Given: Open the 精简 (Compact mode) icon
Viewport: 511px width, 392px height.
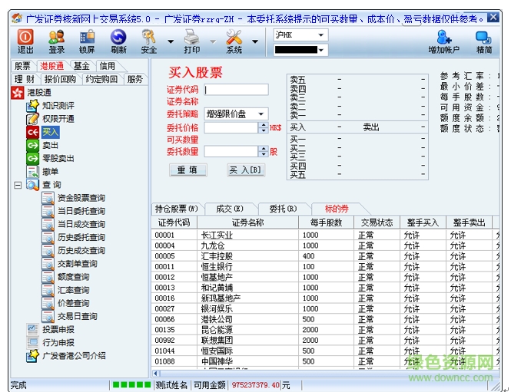Looking at the screenshot, I should [484, 41].
